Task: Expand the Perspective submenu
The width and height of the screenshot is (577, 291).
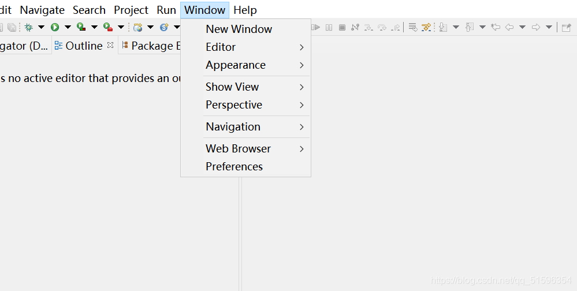Action: (x=246, y=105)
